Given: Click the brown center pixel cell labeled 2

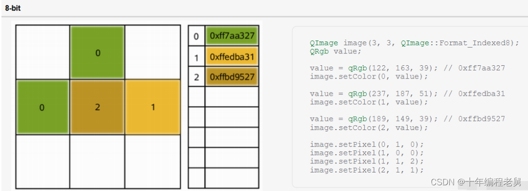Looking at the screenshot, I should (x=97, y=107).
